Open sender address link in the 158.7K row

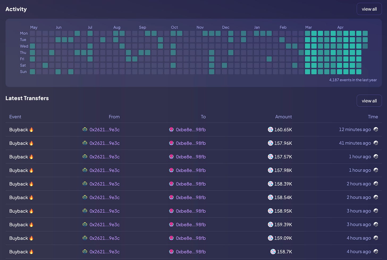pyautogui.click(x=104, y=251)
